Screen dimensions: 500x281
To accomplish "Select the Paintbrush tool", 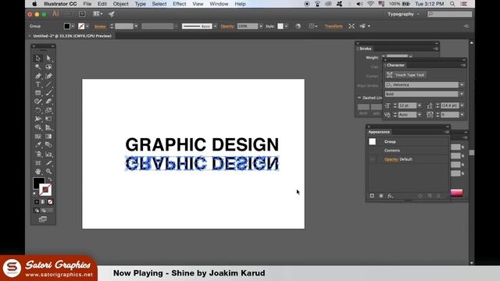I will (x=48, y=93).
